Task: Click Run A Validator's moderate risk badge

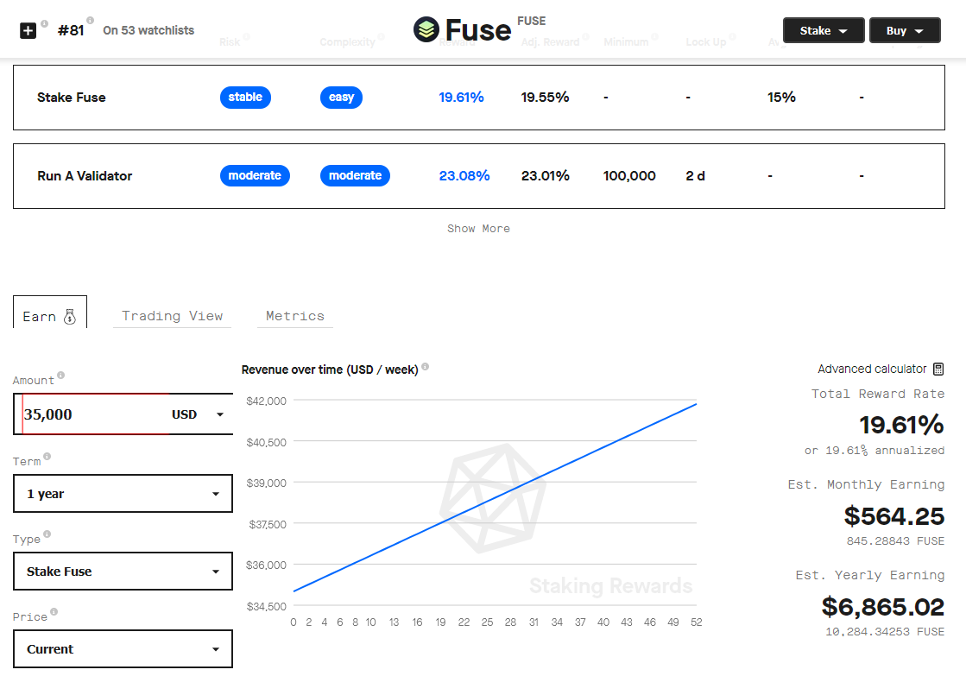Action: click(x=255, y=175)
